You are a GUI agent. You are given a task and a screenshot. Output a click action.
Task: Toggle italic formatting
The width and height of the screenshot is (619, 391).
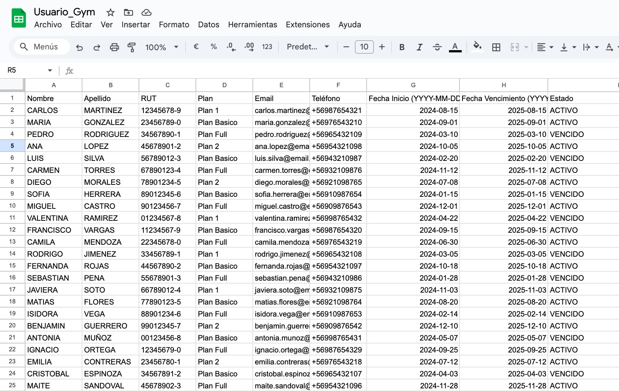tap(419, 47)
